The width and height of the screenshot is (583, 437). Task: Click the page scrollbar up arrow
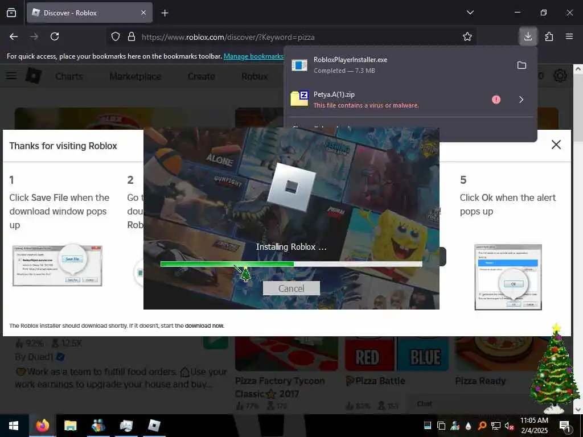pos(578,69)
